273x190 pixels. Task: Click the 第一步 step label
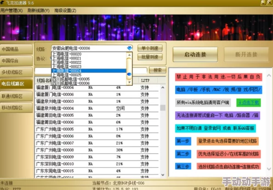tap(183, 141)
